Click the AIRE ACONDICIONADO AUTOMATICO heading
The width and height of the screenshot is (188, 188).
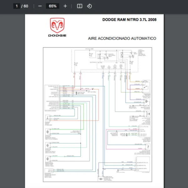(122, 39)
